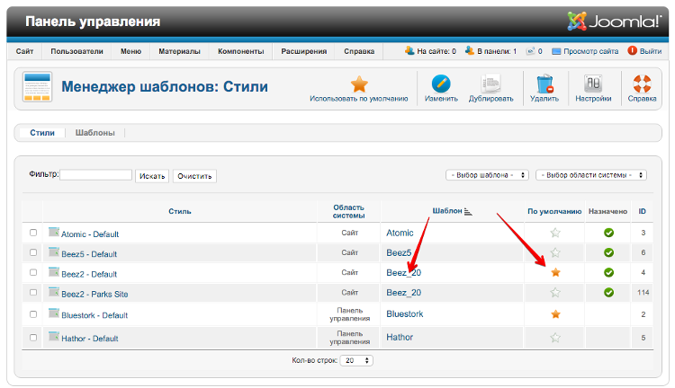Click the 'Искать' search button
The image size is (675, 388).
(x=152, y=176)
